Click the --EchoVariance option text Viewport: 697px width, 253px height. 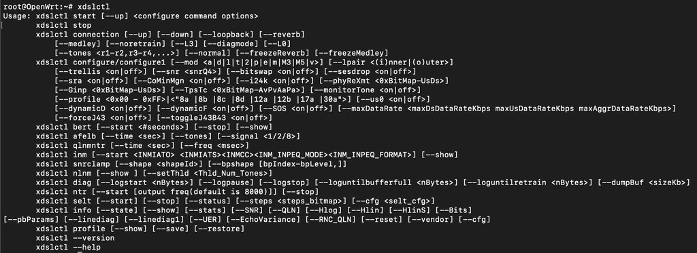tap(267, 219)
